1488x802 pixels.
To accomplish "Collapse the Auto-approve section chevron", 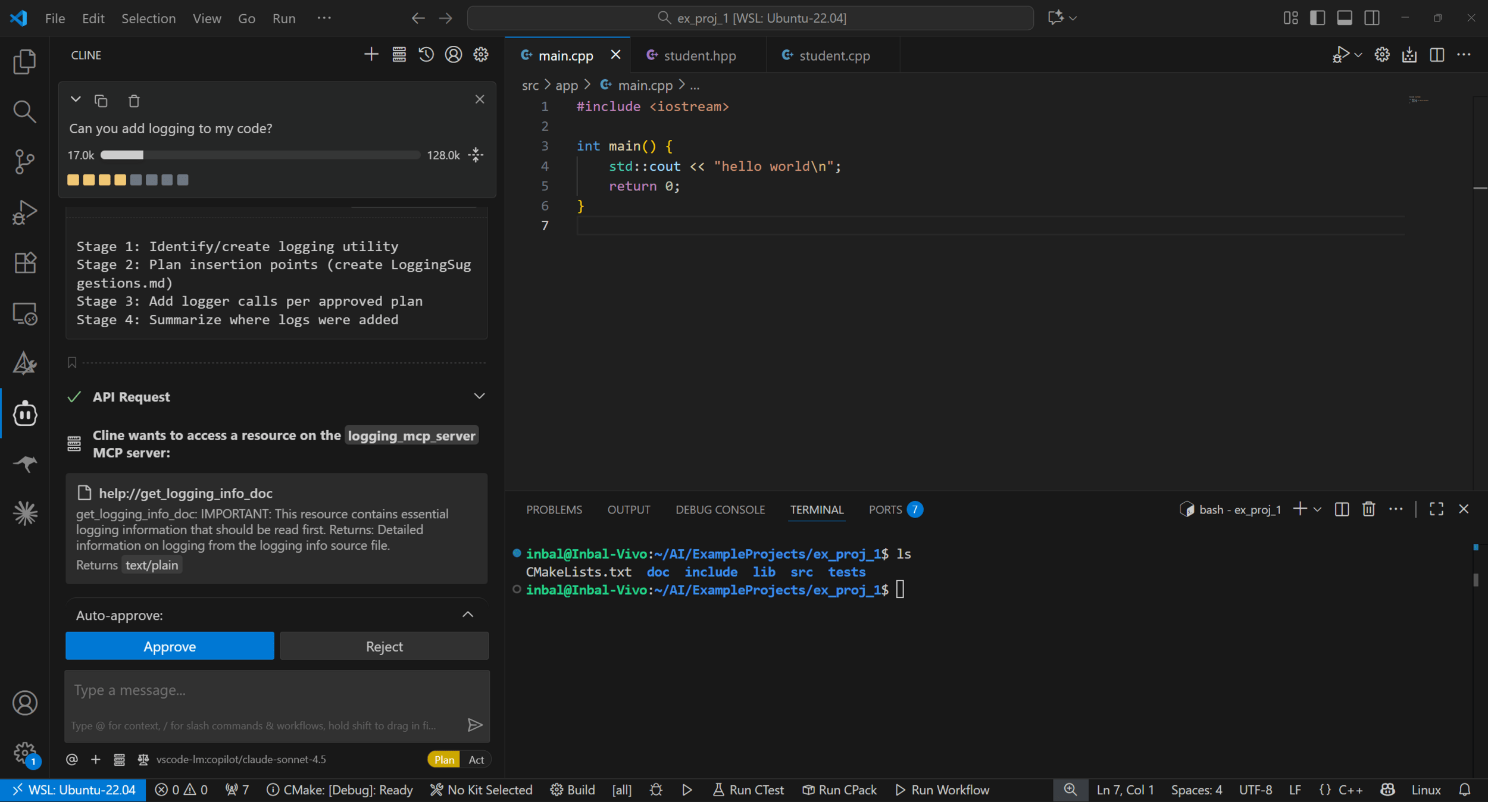I will pyautogui.click(x=468, y=615).
